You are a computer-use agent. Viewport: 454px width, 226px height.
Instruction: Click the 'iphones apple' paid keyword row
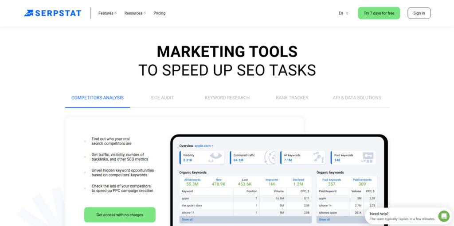(347, 213)
